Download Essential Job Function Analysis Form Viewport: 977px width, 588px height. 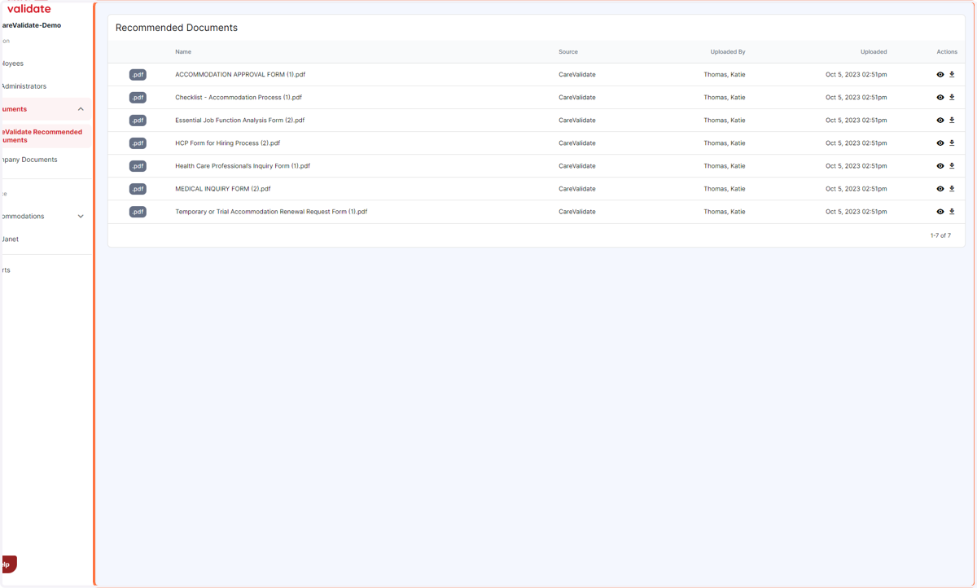coord(952,121)
